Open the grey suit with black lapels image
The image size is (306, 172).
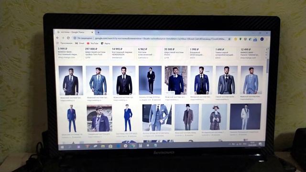tap(227, 80)
